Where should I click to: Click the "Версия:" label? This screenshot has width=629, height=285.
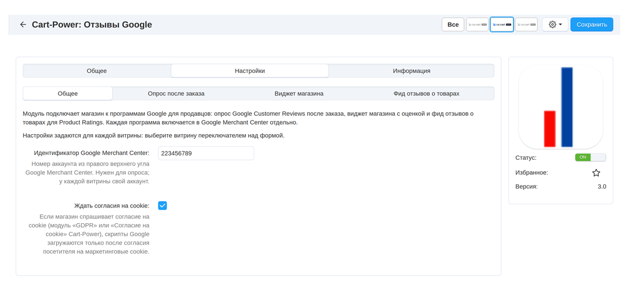[526, 186]
